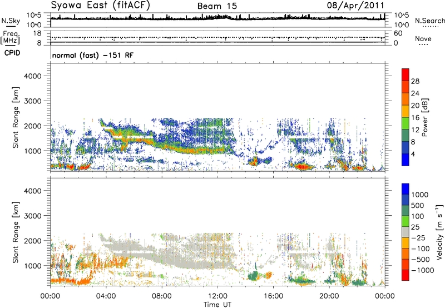Click the '24' tick on the Power colorbar
This screenshot has width=445, height=308.
pyautogui.click(x=415, y=93)
